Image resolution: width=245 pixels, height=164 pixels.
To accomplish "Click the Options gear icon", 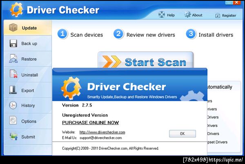I will (x=13, y=120).
